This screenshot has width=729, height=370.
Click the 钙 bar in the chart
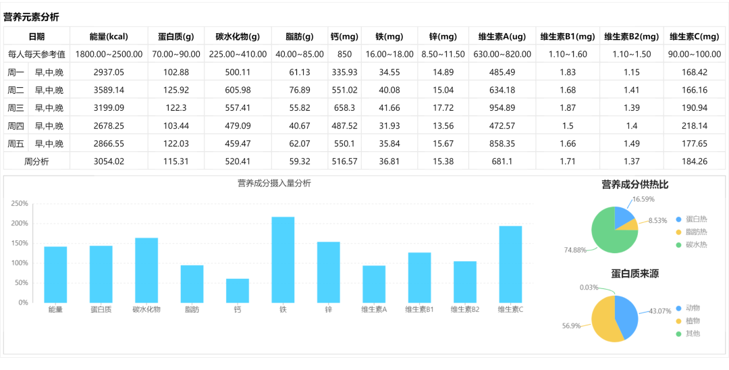tap(238, 290)
